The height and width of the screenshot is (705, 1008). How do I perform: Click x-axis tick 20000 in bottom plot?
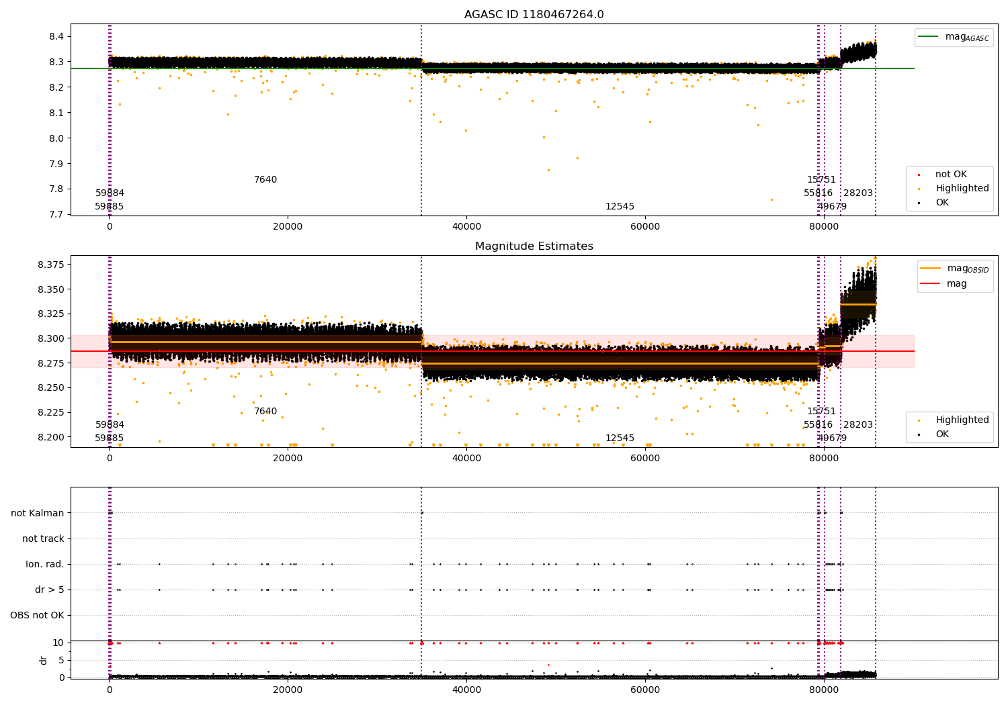pos(288,690)
